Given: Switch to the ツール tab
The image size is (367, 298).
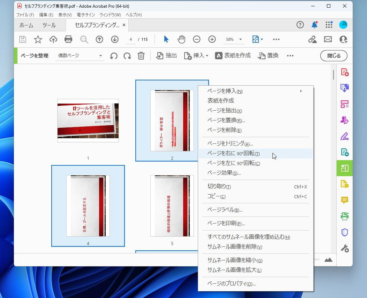Looking at the screenshot, I should 49,25.
